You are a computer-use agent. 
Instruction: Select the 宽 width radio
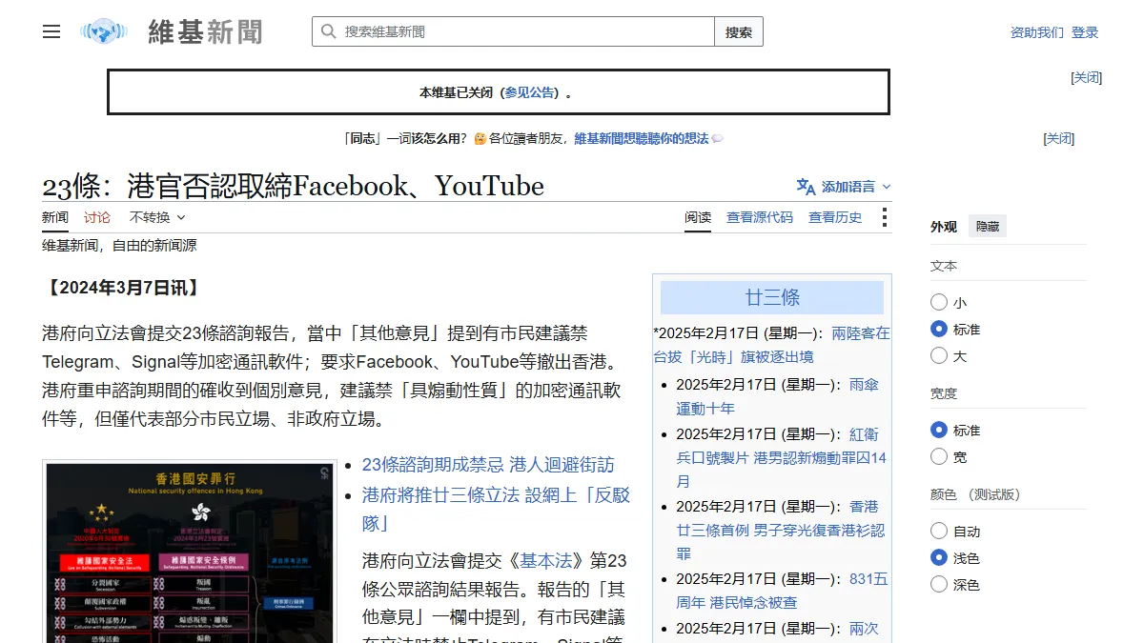(x=939, y=456)
